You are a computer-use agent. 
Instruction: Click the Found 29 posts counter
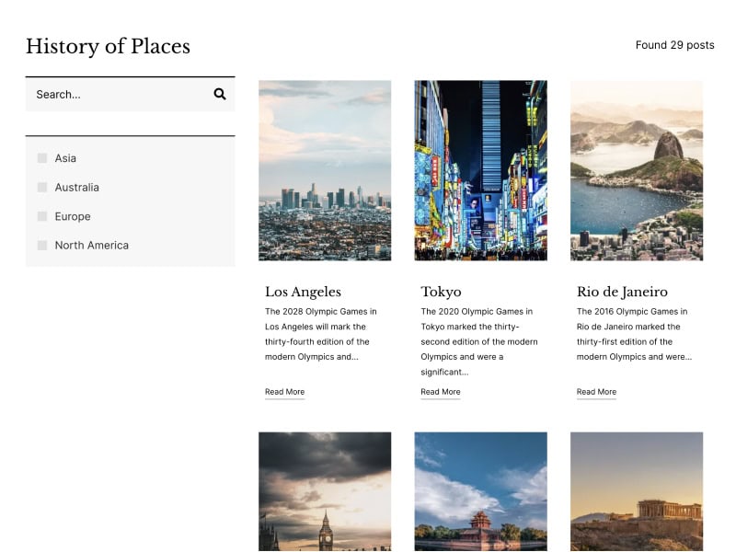674,45
